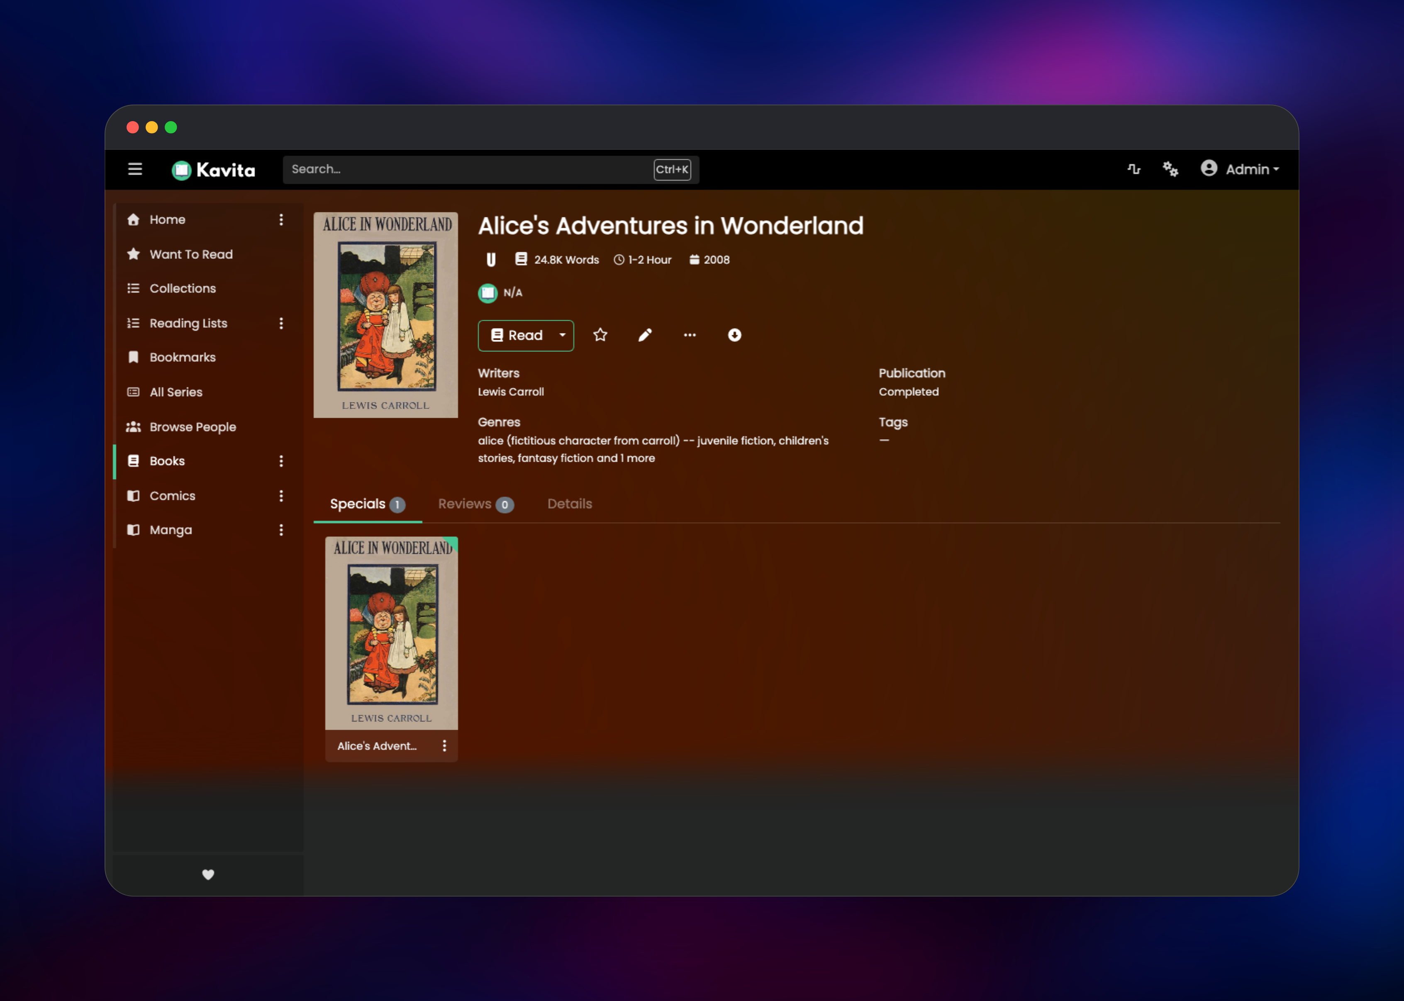Click the Collections list icon
The width and height of the screenshot is (1404, 1001).
pyautogui.click(x=133, y=288)
